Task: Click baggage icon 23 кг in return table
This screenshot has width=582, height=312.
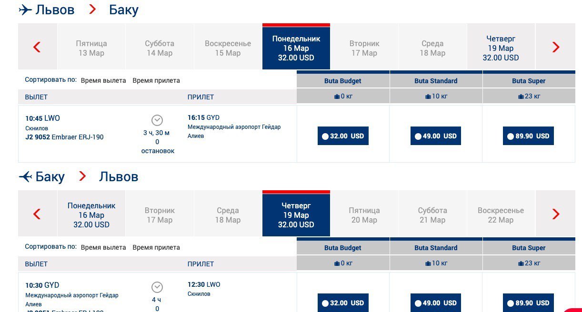Action: 521,263
